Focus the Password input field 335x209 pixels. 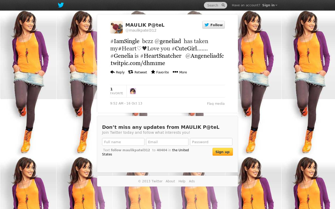[211, 142]
